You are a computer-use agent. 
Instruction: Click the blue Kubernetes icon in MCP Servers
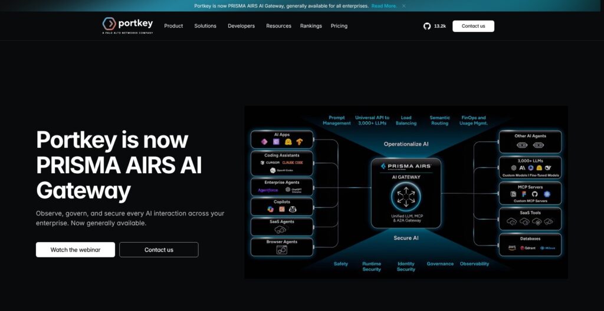pos(547,194)
